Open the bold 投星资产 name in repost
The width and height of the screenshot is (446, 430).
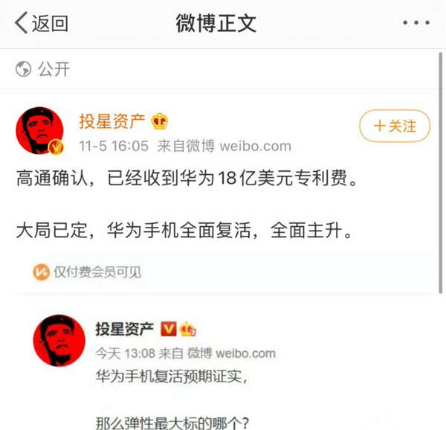[124, 330]
